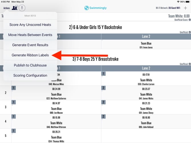191x143 pixels.
Task: Click Generate Ribbon Labels
Action: click(x=30, y=55)
